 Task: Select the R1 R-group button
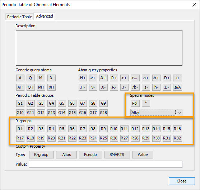(20, 129)
